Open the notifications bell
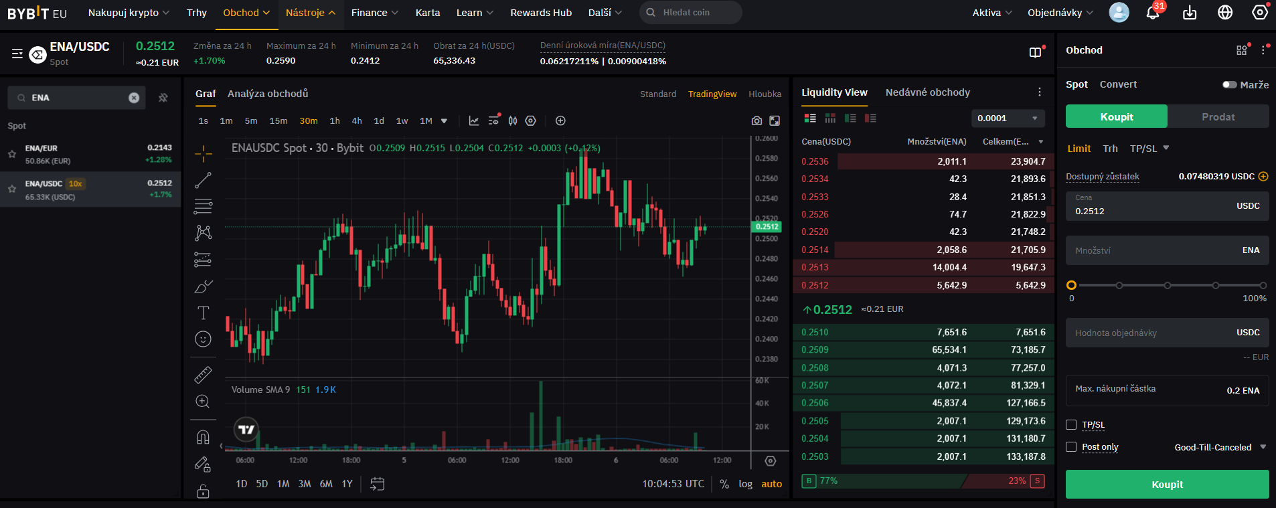 (x=1153, y=13)
